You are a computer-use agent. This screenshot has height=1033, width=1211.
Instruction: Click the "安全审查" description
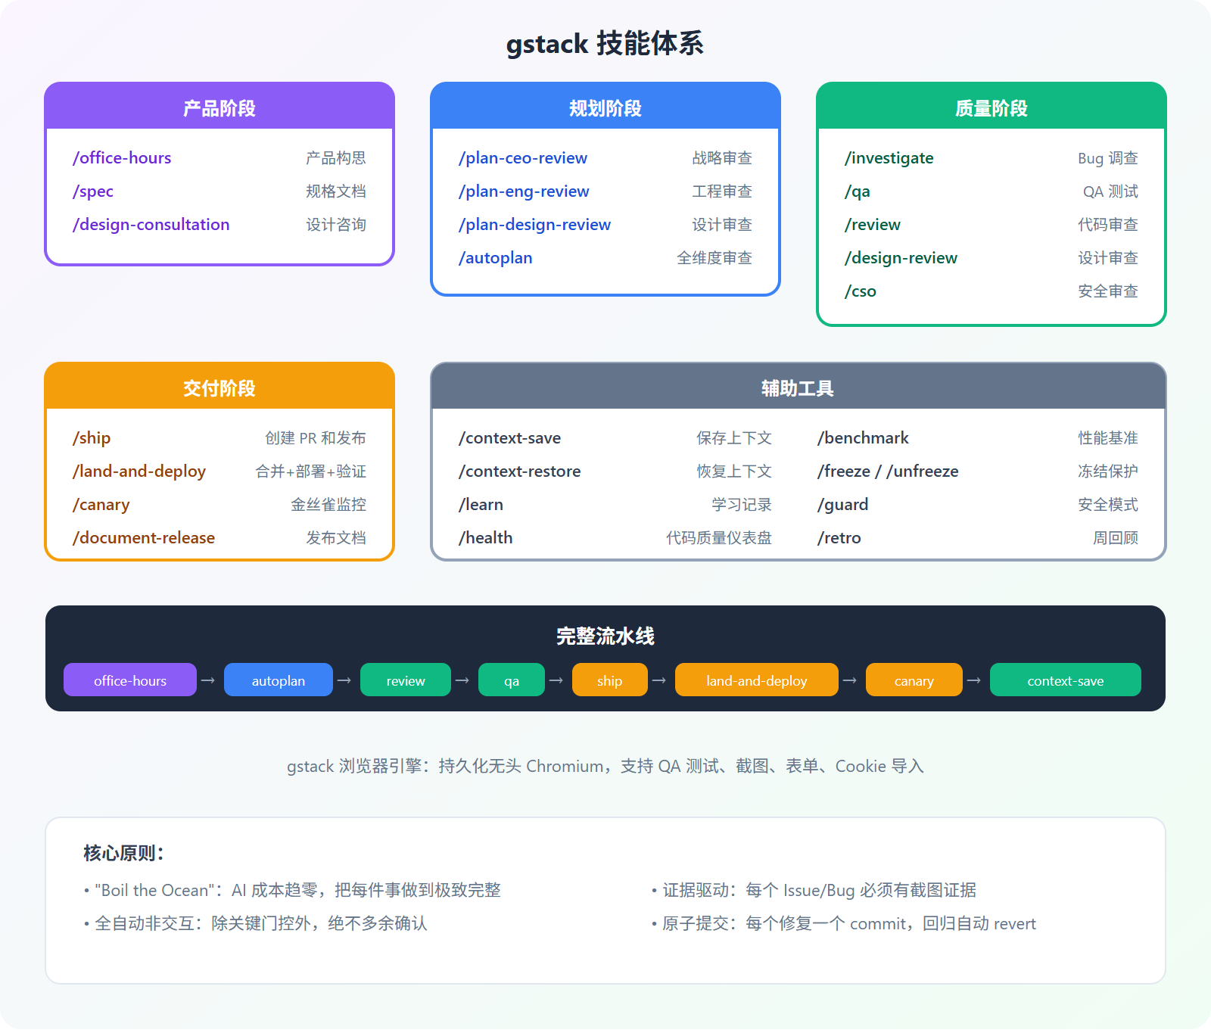(x=1108, y=291)
